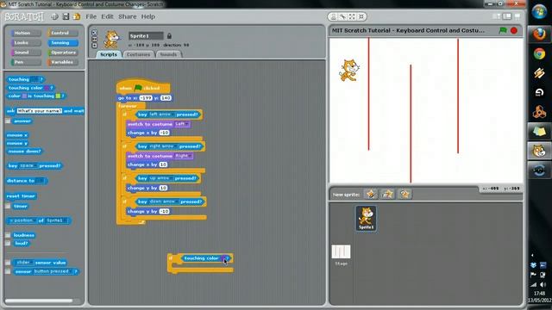Open Firefox from the taskbar

pos(539,34)
